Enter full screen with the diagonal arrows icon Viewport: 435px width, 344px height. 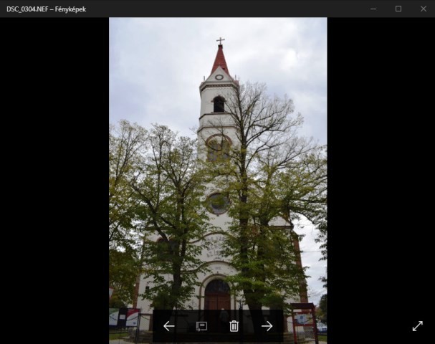[417, 326]
